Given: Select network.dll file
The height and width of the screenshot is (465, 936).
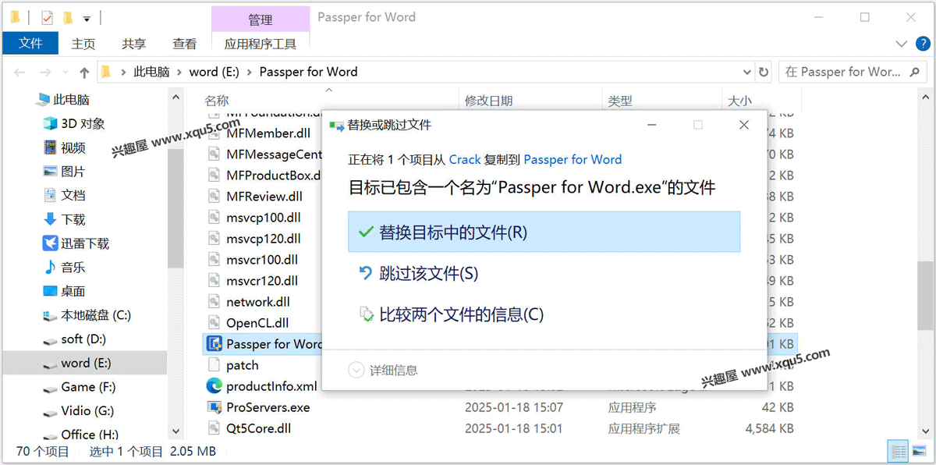Looking at the screenshot, I should pyautogui.click(x=258, y=302).
